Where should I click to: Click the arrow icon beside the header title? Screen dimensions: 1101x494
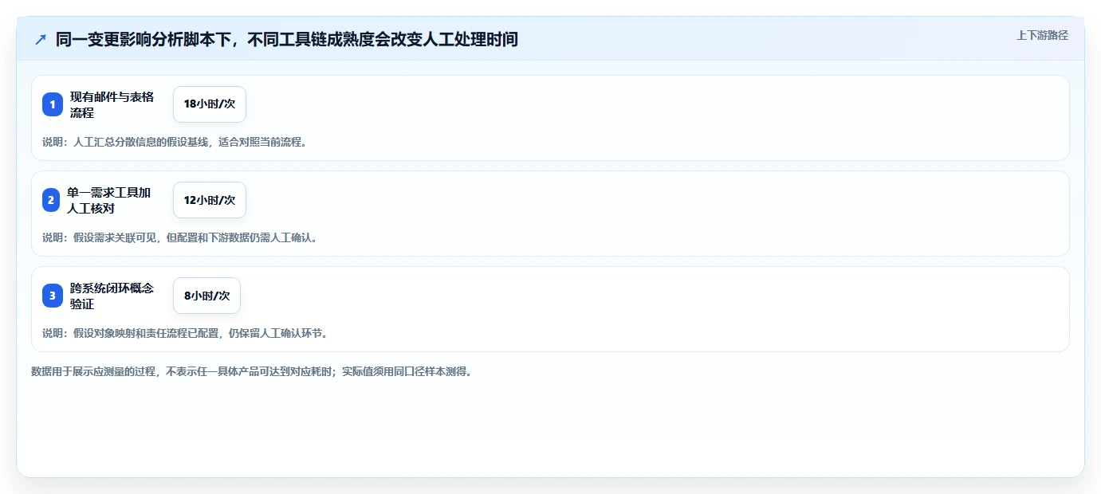click(x=41, y=39)
